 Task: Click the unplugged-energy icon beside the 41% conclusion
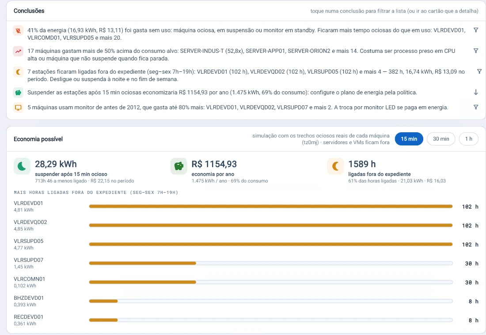pos(18,30)
